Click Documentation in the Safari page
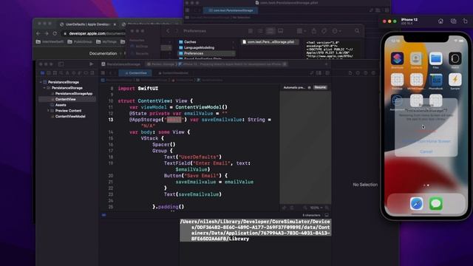 point(103,53)
